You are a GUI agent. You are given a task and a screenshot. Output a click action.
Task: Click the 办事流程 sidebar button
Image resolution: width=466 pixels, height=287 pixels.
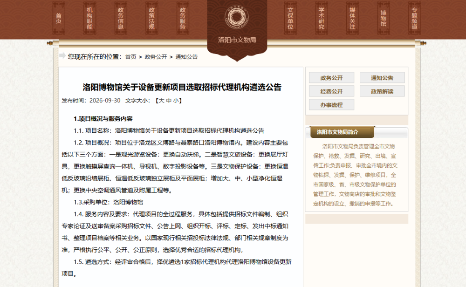coord(331,104)
